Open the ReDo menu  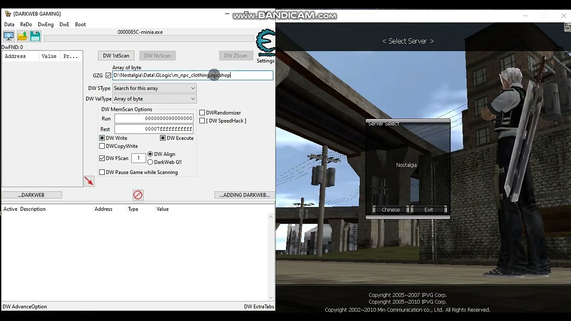pos(26,25)
